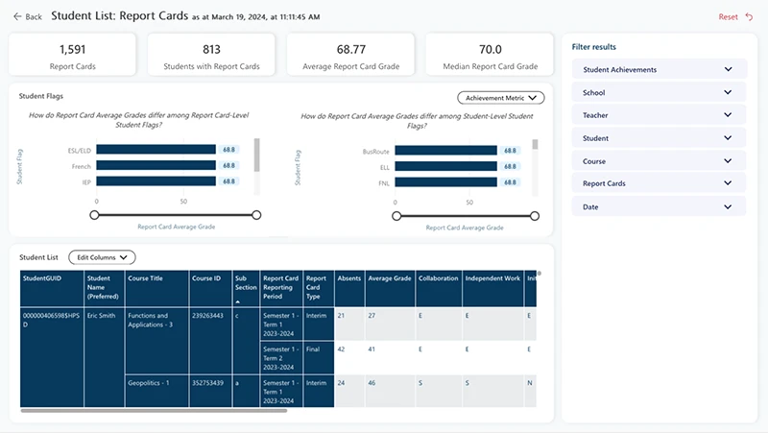Open the Course filter chevron
Screen dimensions: 768x433
click(x=728, y=161)
